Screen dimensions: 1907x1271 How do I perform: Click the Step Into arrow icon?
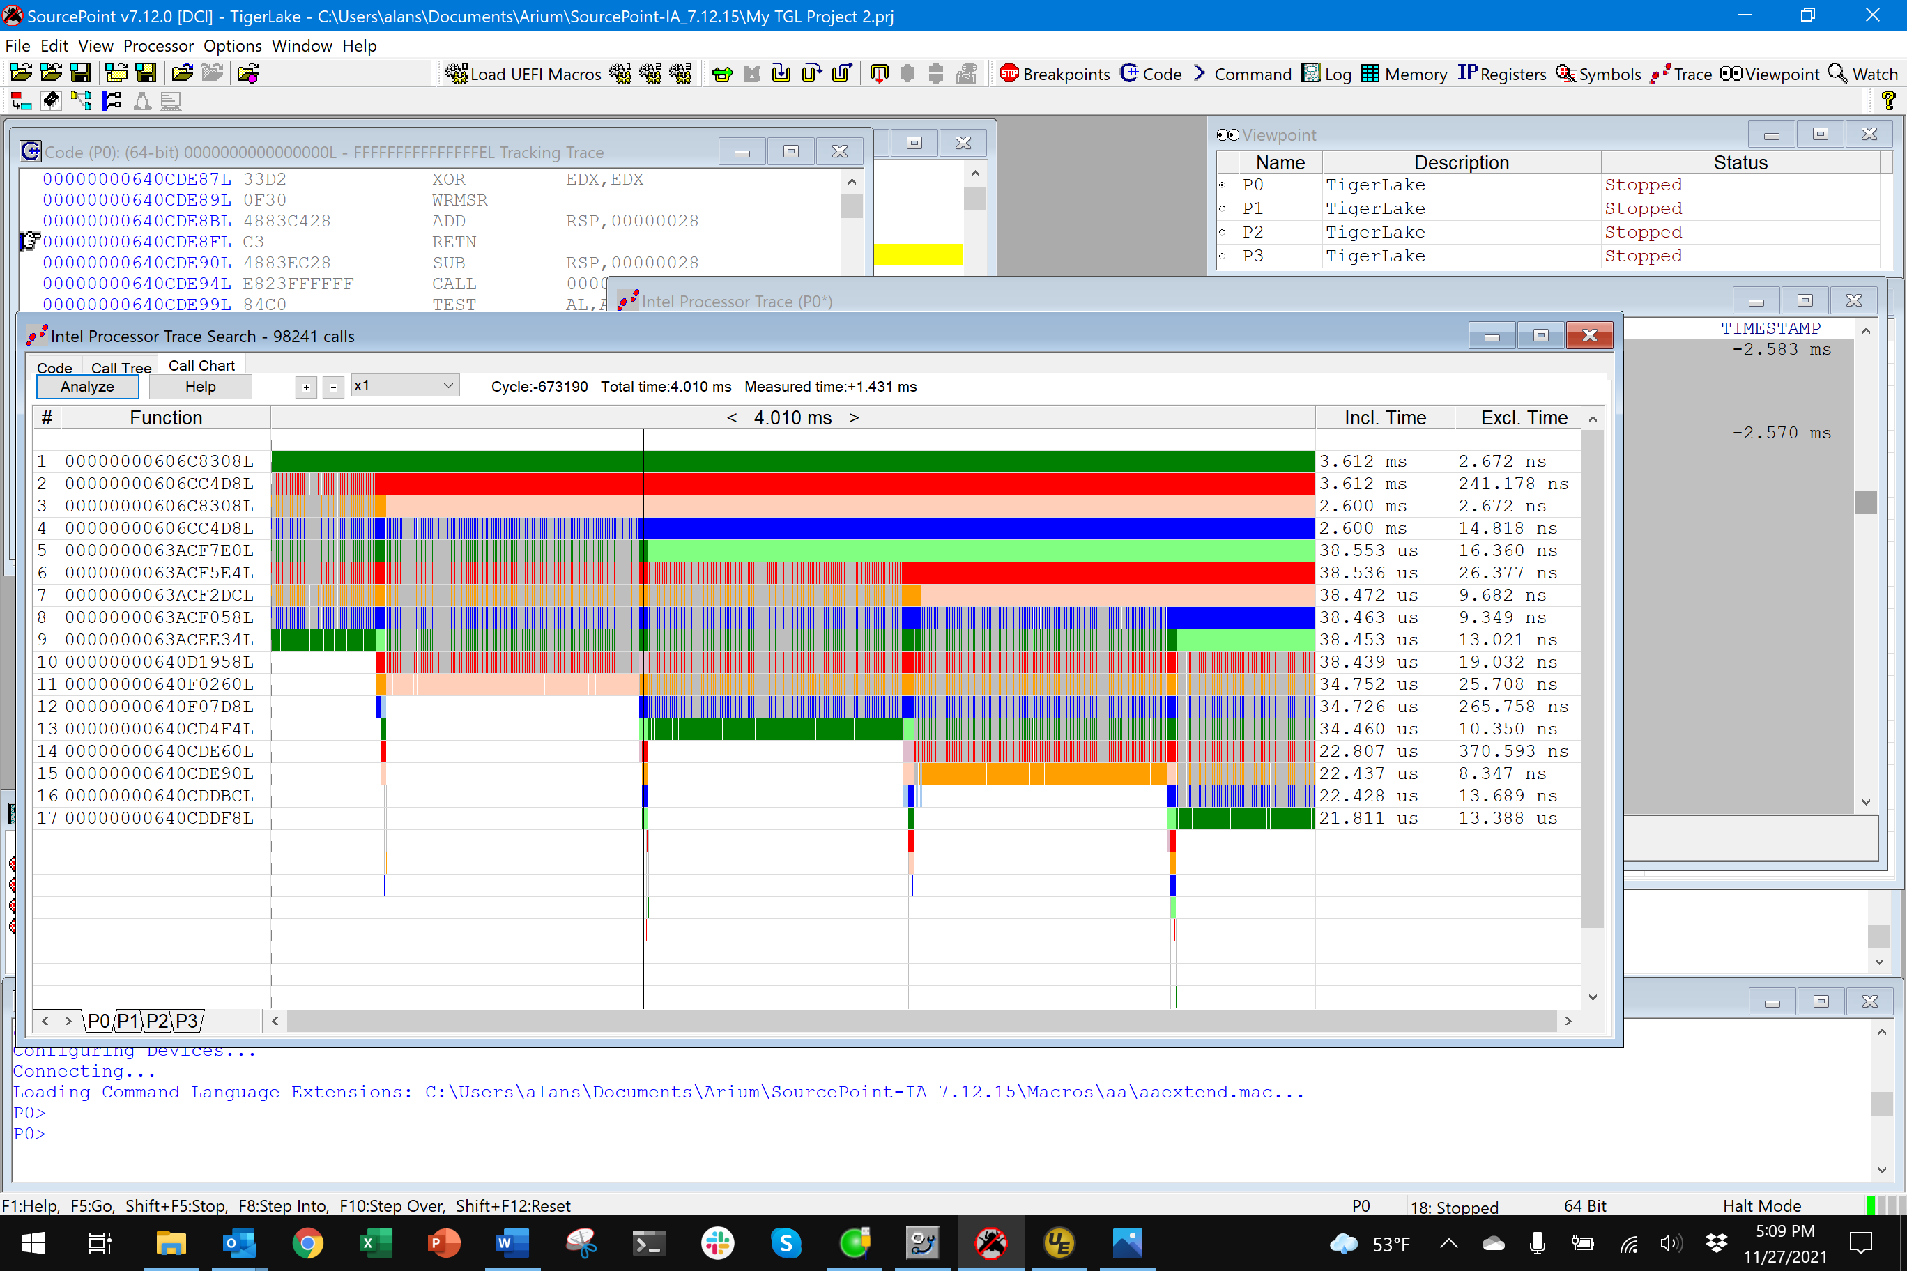(781, 74)
